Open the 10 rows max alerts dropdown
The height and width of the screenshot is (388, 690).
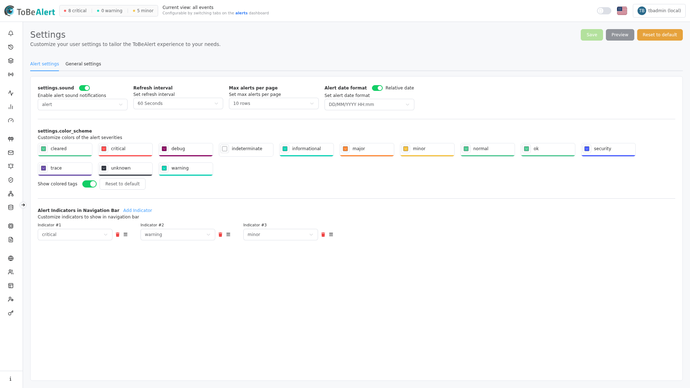(274, 103)
